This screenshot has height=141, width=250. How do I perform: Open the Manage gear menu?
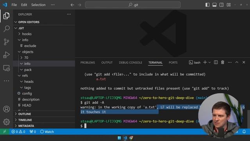6,122
